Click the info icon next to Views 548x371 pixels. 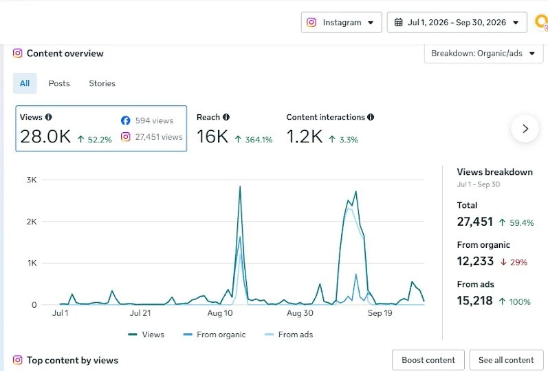tap(49, 117)
